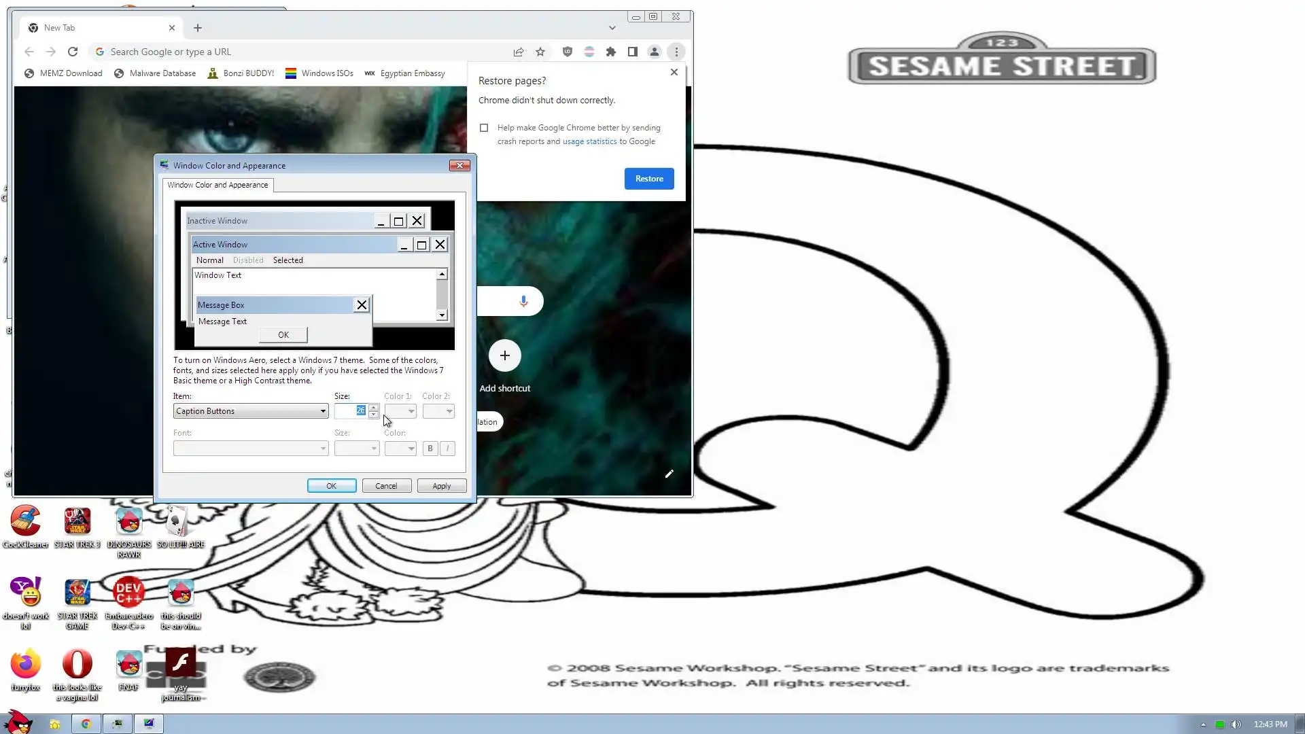Toggle the side panel icon
This screenshot has height=734, width=1305.
click(x=632, y=52)
